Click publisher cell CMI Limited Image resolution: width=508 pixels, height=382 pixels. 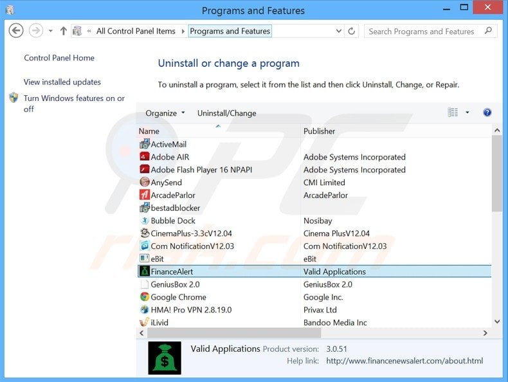pyautogui.click(x=324, y=183)
